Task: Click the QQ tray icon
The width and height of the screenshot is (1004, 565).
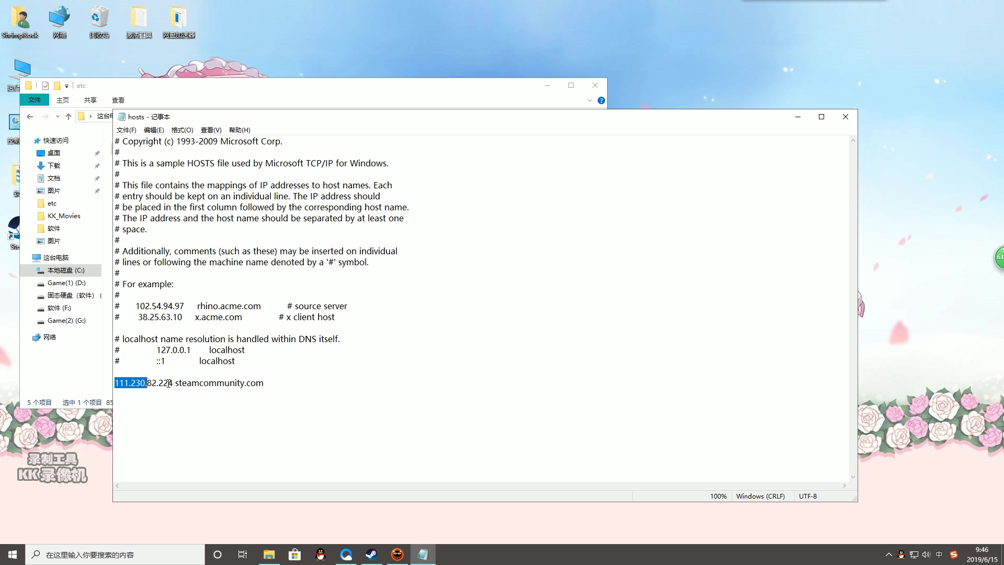Action: 901,555
